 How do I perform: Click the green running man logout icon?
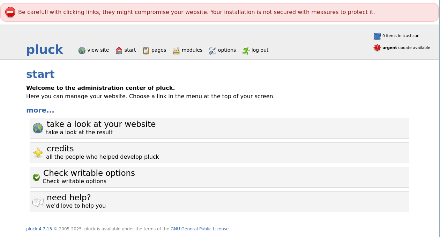[x=246, y=51]
